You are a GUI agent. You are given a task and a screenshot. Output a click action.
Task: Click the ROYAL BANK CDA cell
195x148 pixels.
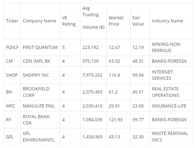pos(36,120)
